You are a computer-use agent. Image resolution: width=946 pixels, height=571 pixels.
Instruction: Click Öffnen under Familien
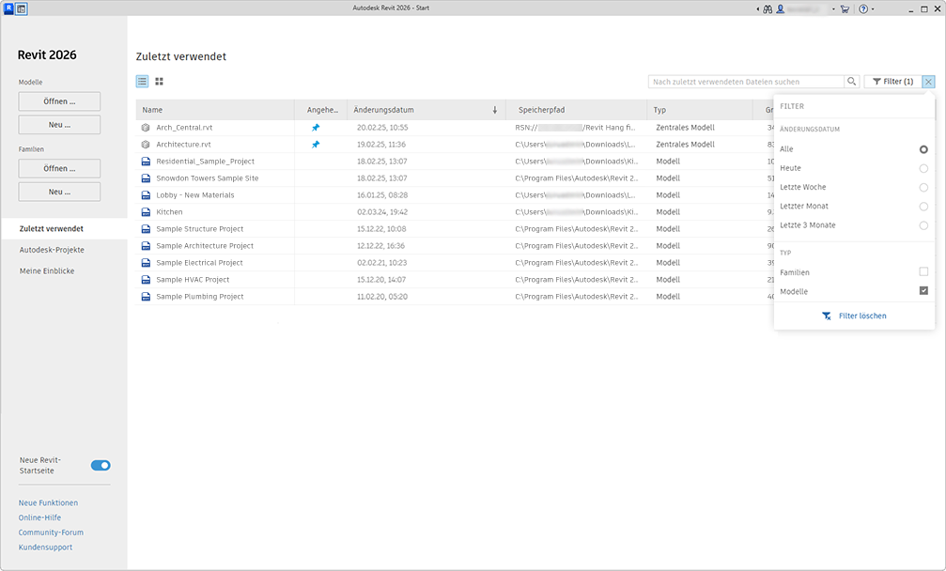click(x=59, y=168)
